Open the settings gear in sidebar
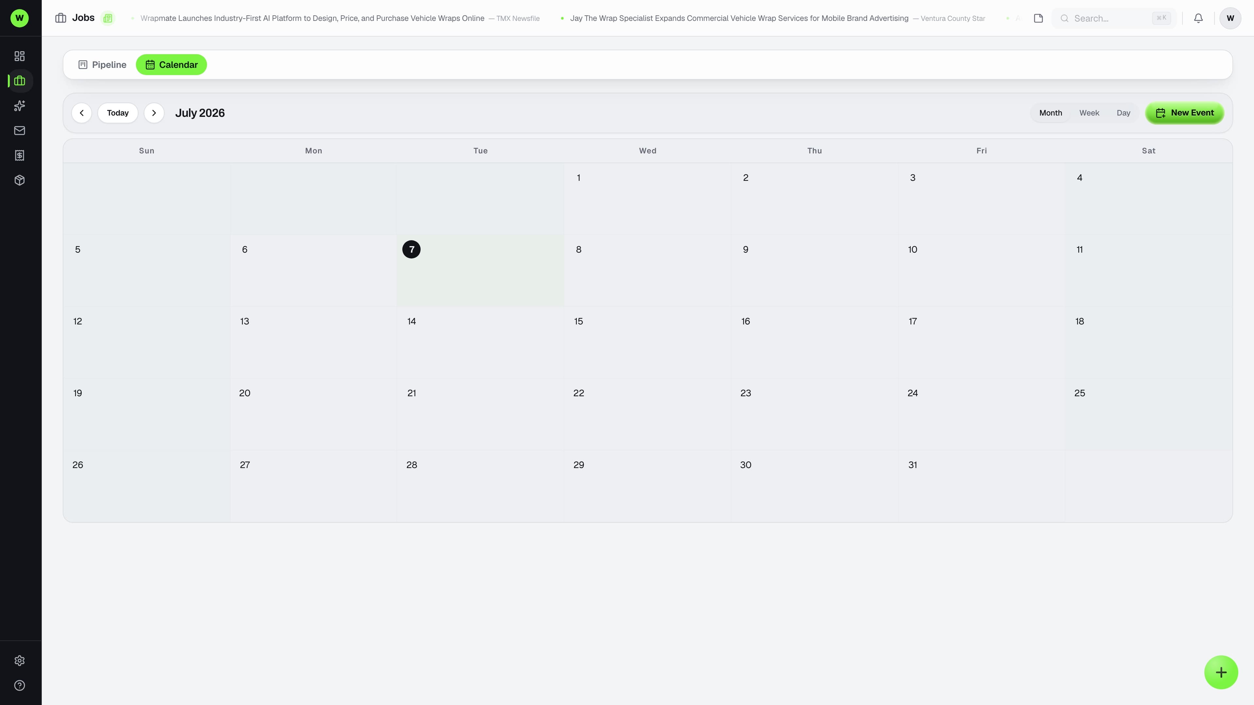The width and height of the screenshot is (1254, 705). [20, 660]
